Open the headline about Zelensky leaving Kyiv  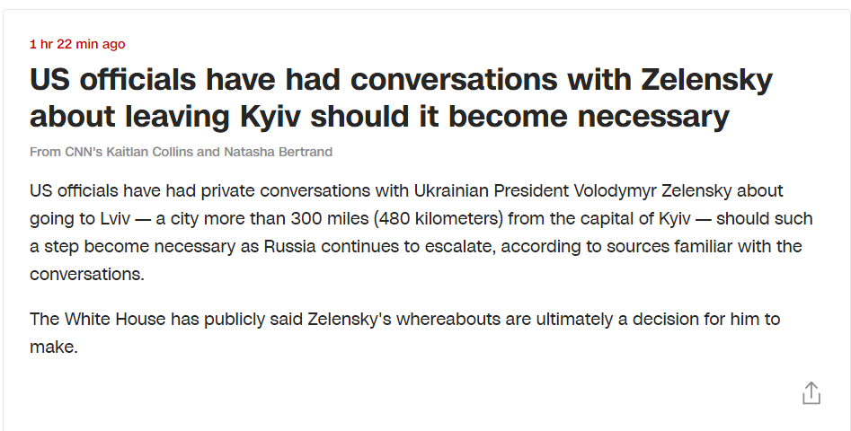pos(401,98)
